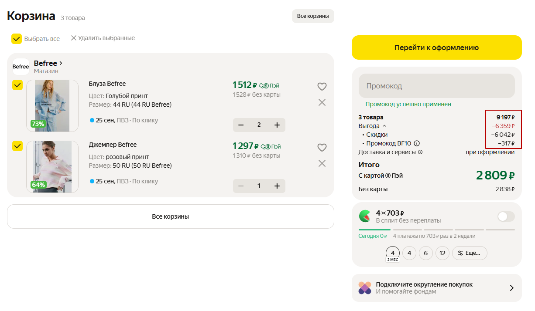Enable the Сплит payment toggle switch
Screen dimensions: 535x311
pyautogui.click(x=506, y=216)
